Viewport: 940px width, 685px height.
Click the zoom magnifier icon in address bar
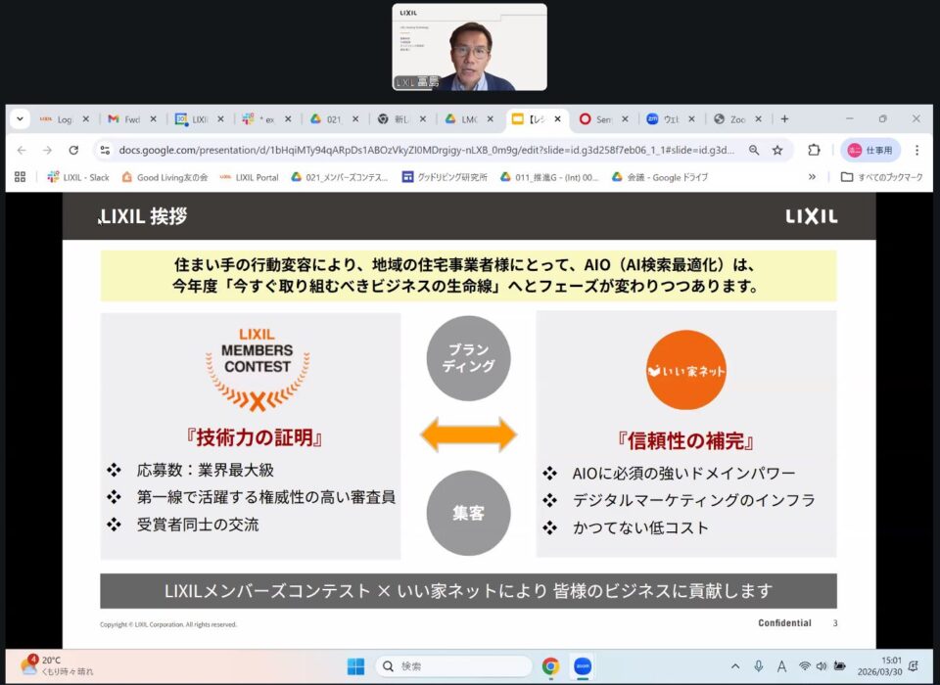point(754,150)
